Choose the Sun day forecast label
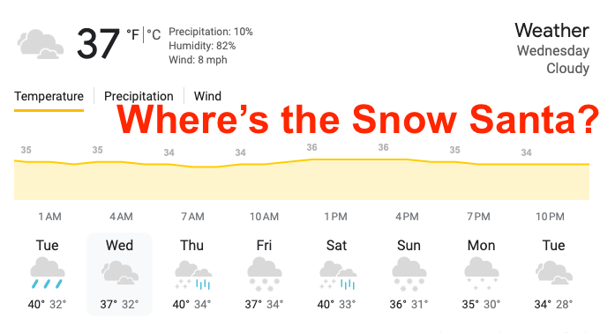This screenshot has width=600, height=333. pyautogui.click(x=409, y=245)
